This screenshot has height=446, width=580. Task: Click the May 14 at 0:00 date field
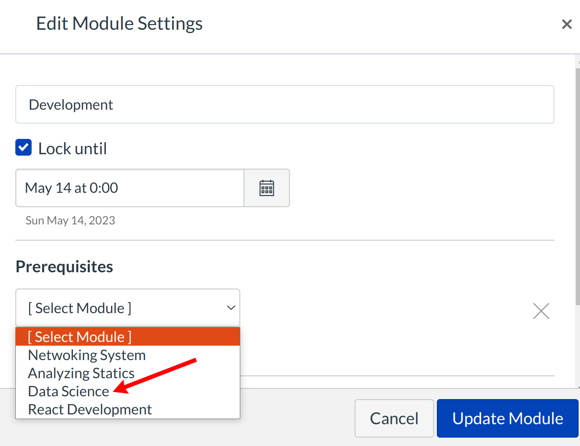click(x=130, y=188)
